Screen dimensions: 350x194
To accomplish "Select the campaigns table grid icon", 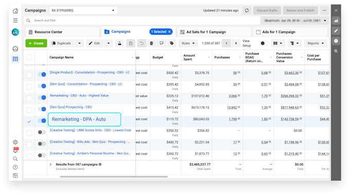I will point(15,59).
